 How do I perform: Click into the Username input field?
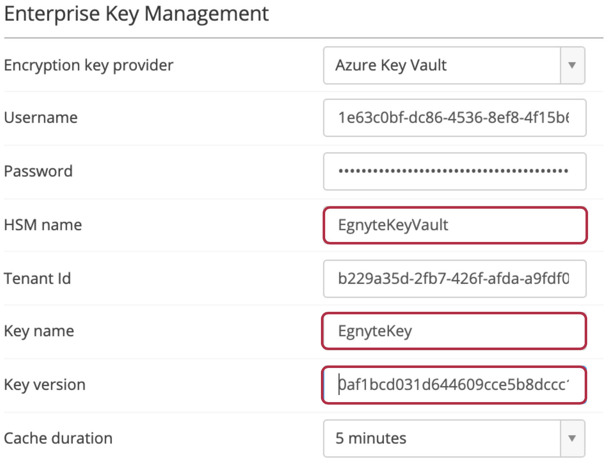coord(455,118)
